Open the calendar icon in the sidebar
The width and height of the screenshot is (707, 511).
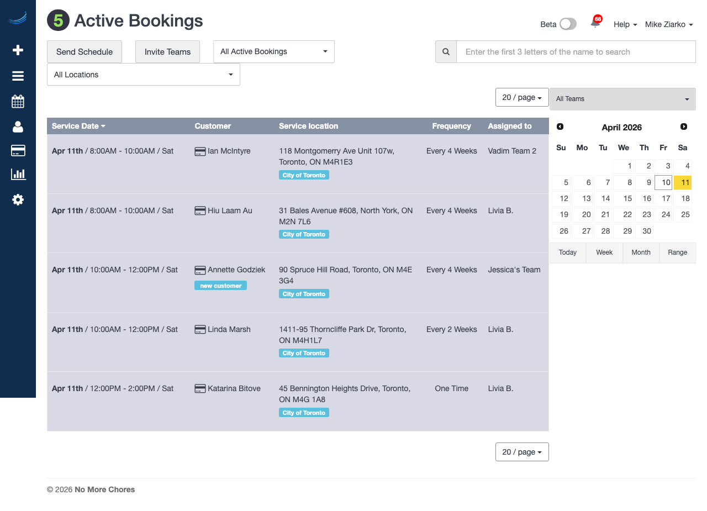coord(18,102)
